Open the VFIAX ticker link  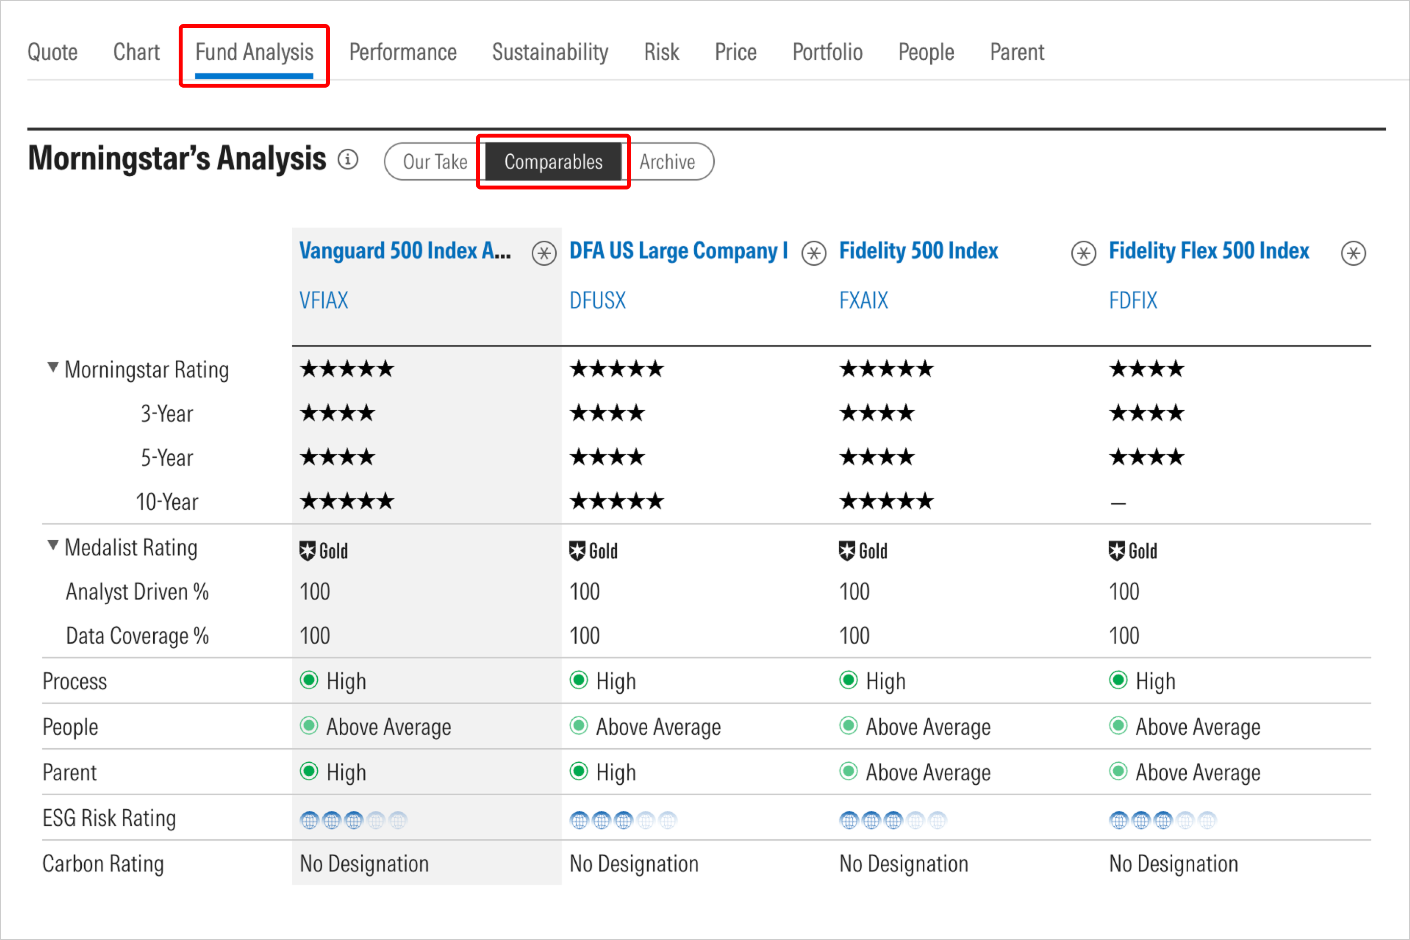(x=324, y=300)
